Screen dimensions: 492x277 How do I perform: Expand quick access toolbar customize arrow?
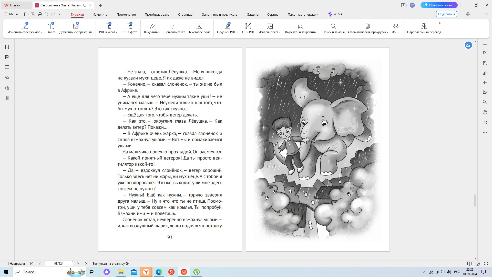[x=60, y=14]
